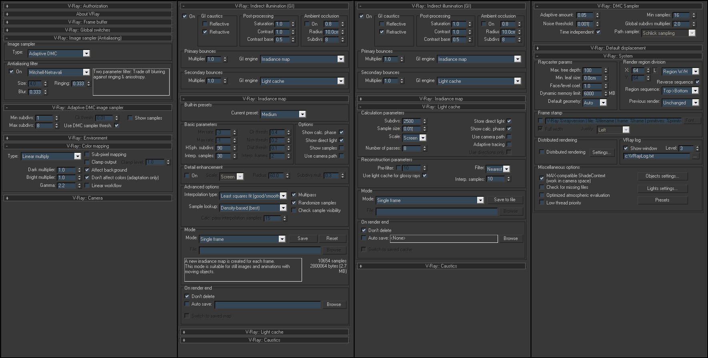Expand V-Ray:: Global switches rollout
This screenshot has width=708, height=358.
tap(88, 30)
